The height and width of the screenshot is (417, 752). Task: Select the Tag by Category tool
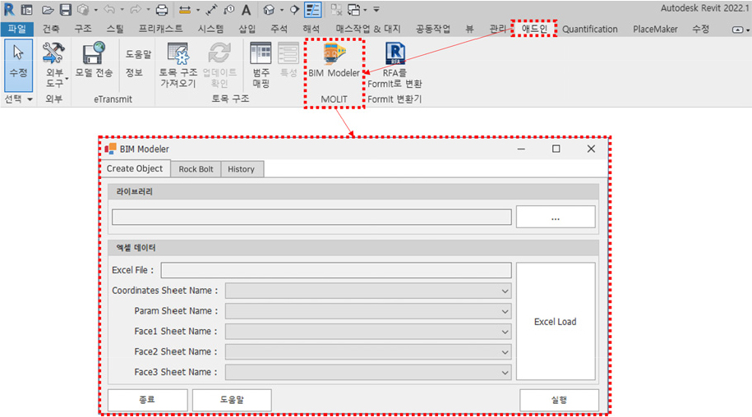228,10
